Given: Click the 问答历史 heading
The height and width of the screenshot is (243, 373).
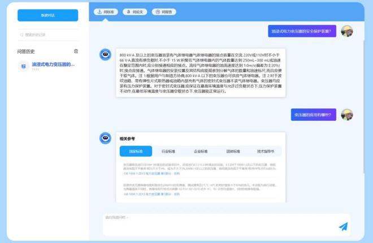Looking at the screenshot, I should pyautogui.click(x=26, y=51).
